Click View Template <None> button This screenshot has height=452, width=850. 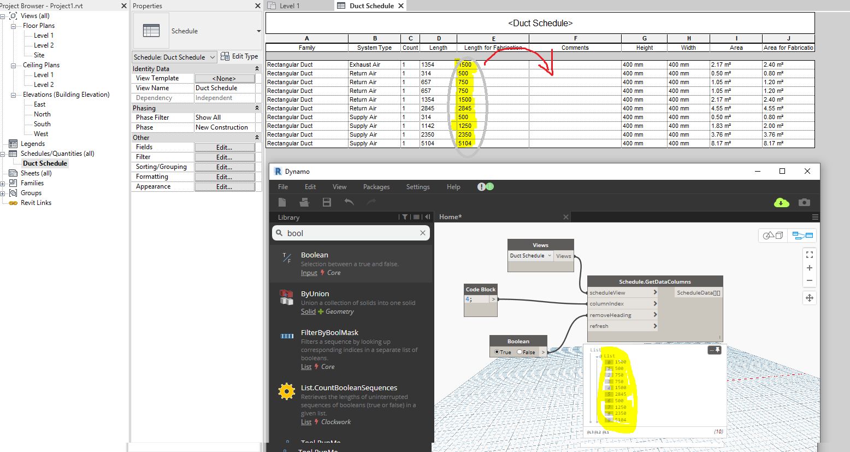(225, 79)
